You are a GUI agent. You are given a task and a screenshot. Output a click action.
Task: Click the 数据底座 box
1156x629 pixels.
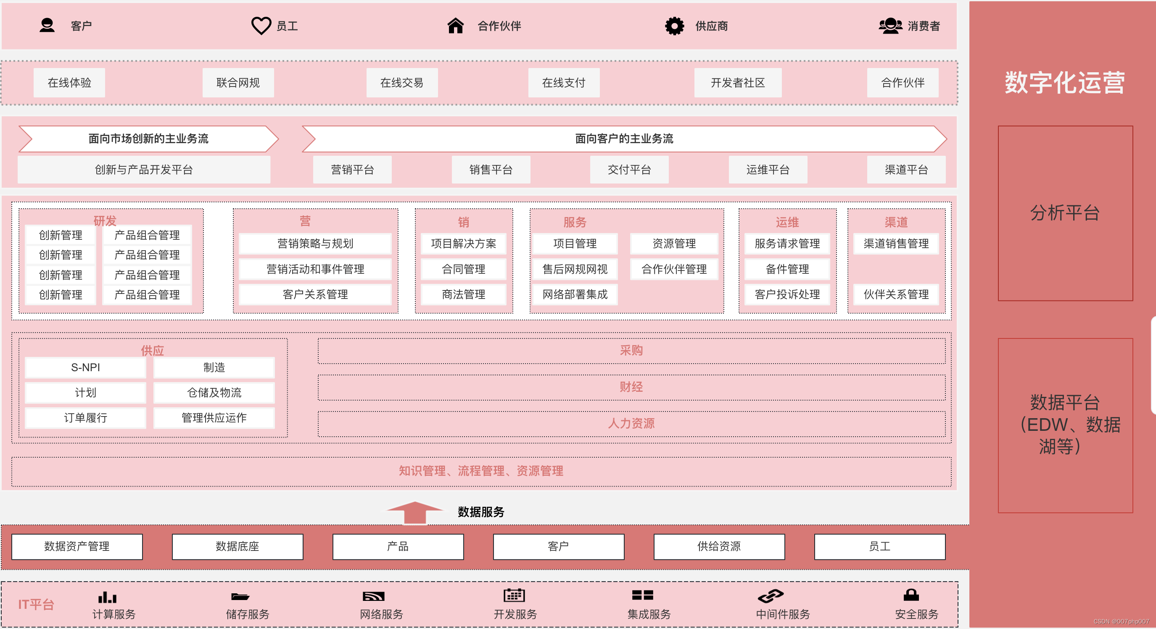(x=238, y=547)
